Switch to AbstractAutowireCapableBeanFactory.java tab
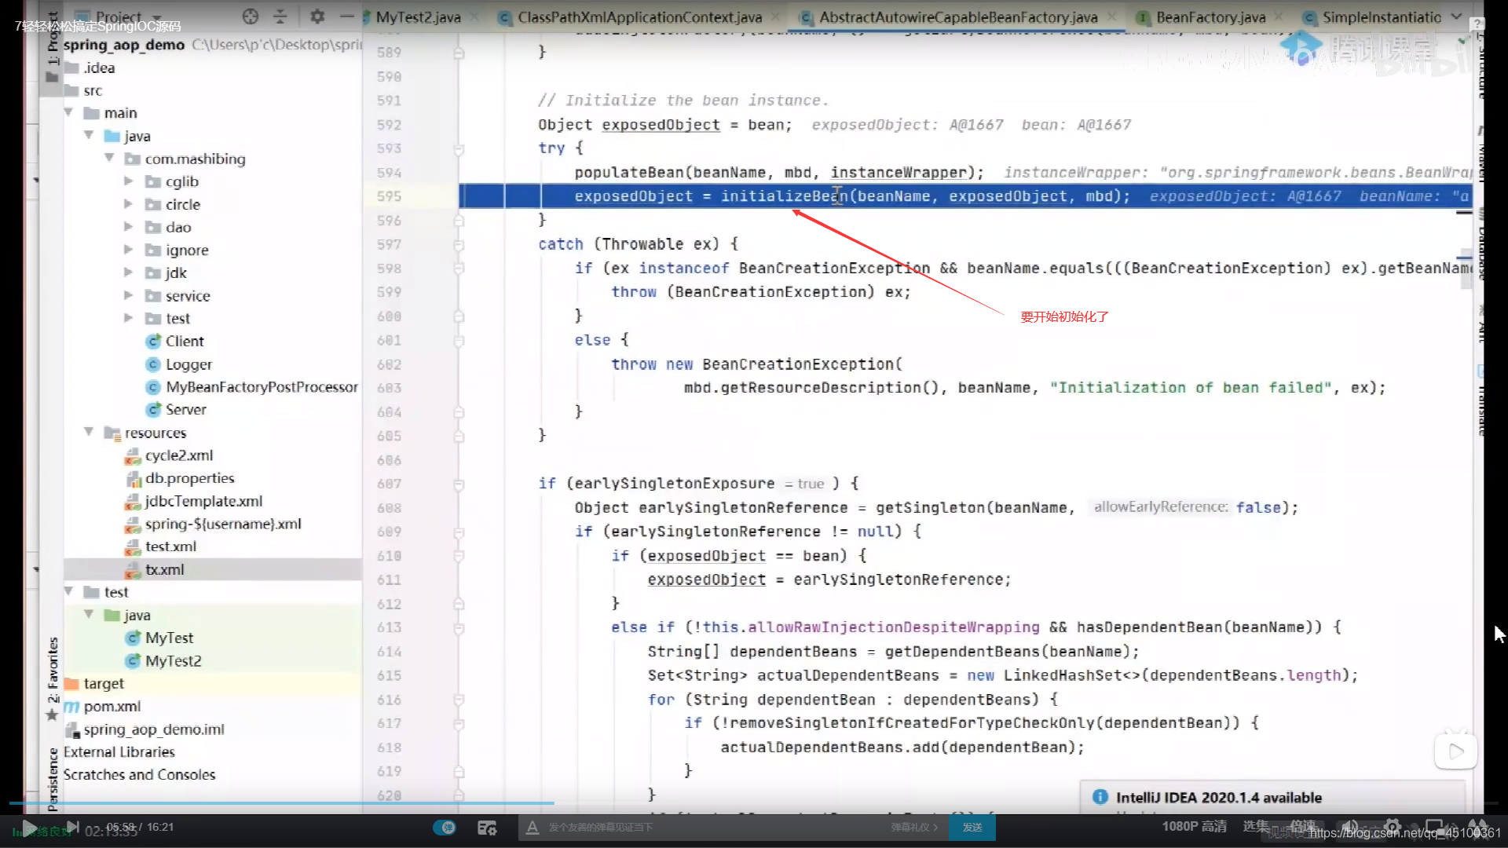 [958, 16]
